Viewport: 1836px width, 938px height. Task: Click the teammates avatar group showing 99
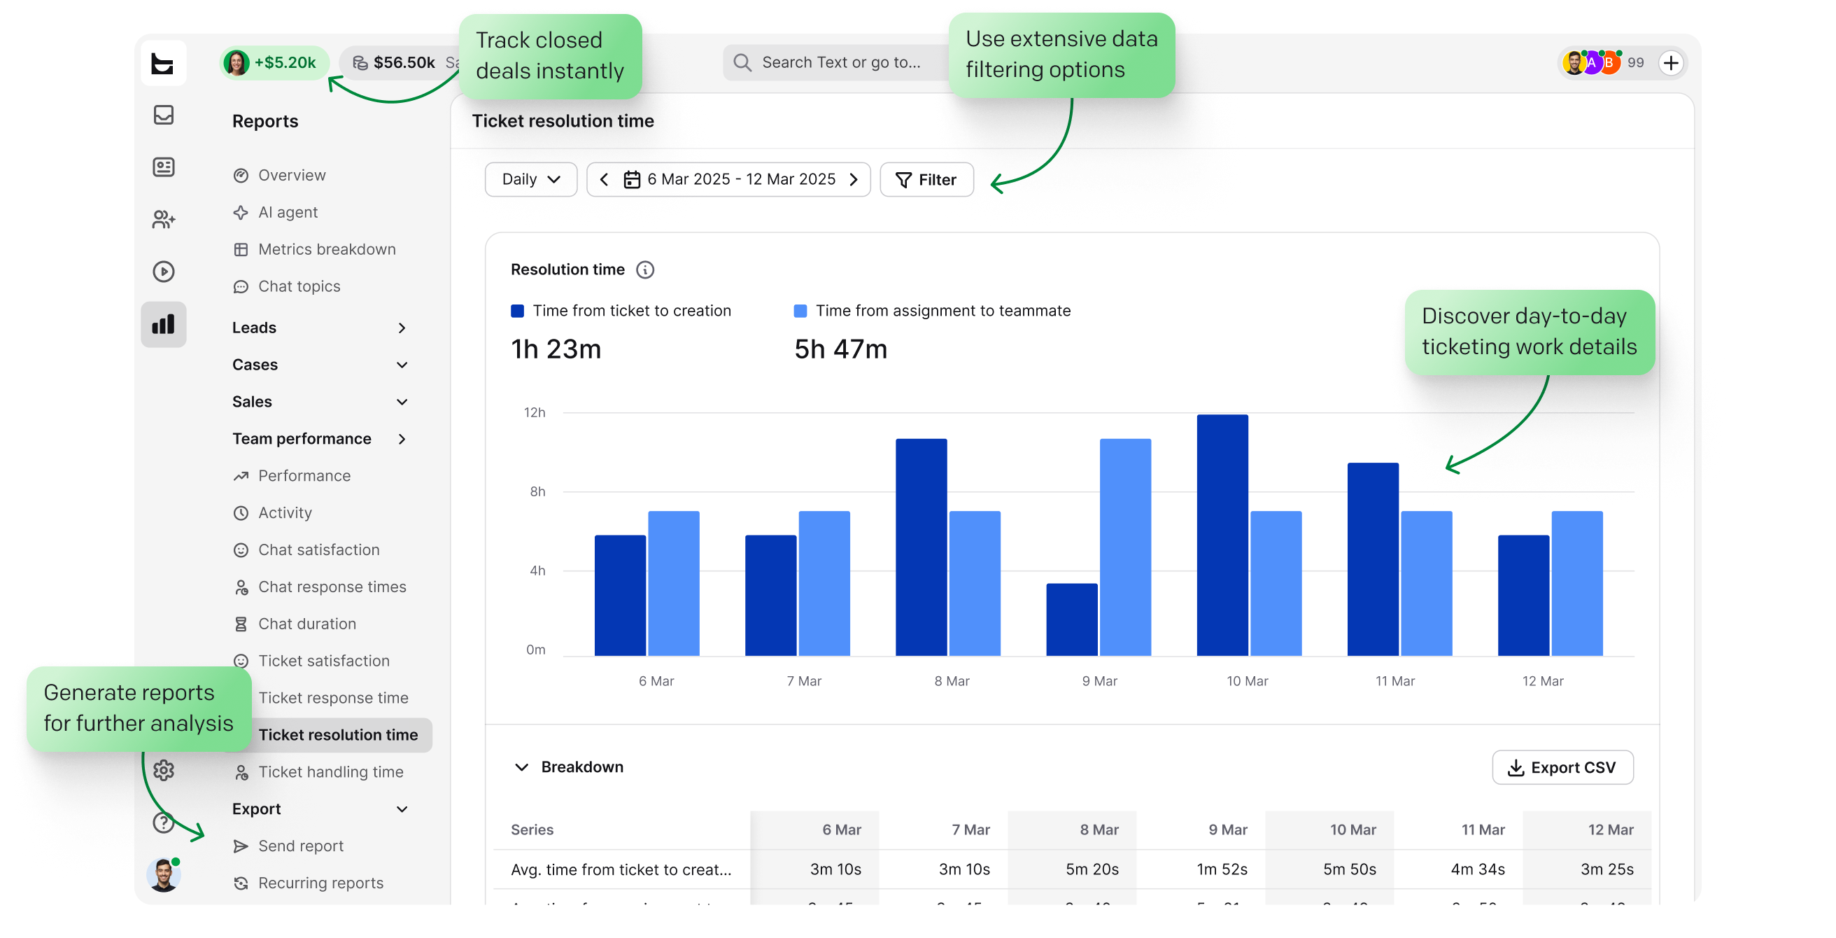click(x=1602, y=62)
